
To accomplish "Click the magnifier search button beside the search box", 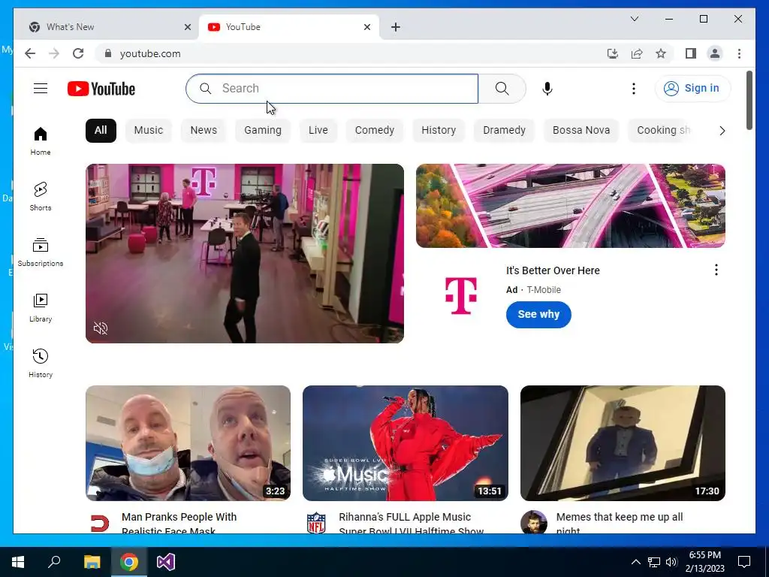I will click(x=502, y=89).
